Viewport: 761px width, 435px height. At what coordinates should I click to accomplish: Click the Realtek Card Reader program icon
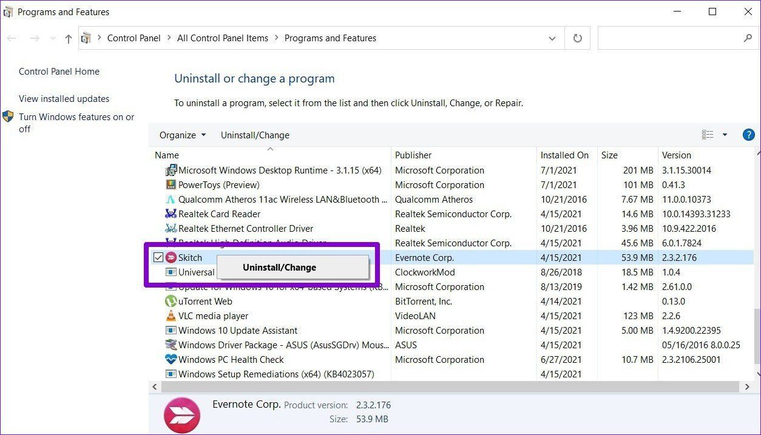171,214
